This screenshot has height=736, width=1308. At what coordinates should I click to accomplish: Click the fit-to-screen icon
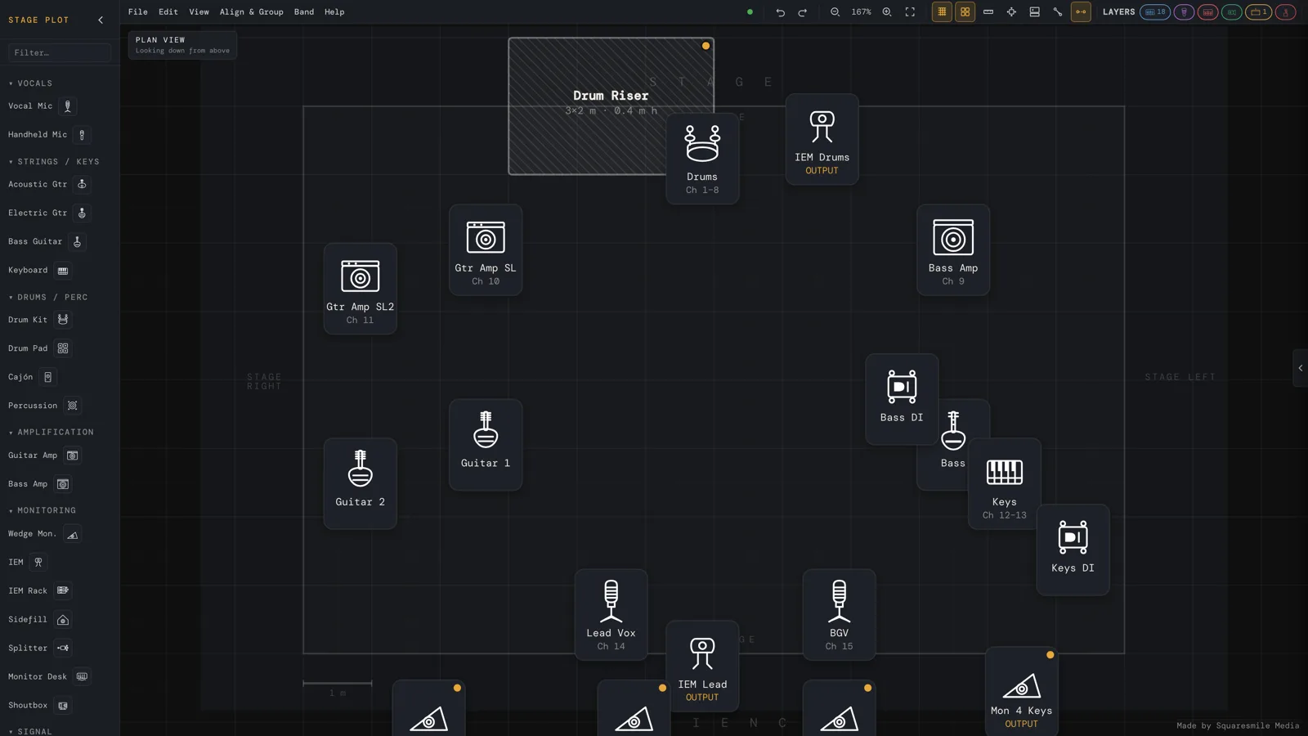pyautogui.click(x=910, y=12)
